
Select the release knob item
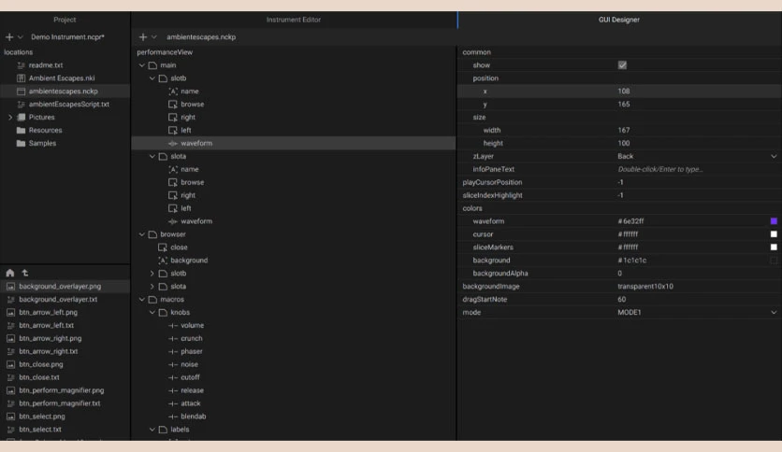coord(192,390)
